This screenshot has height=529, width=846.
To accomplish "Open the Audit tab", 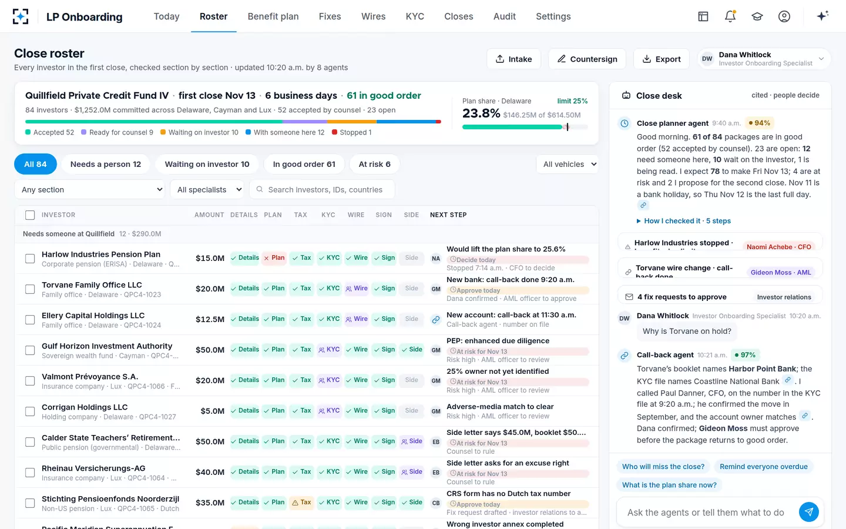I will coord(505,16).
